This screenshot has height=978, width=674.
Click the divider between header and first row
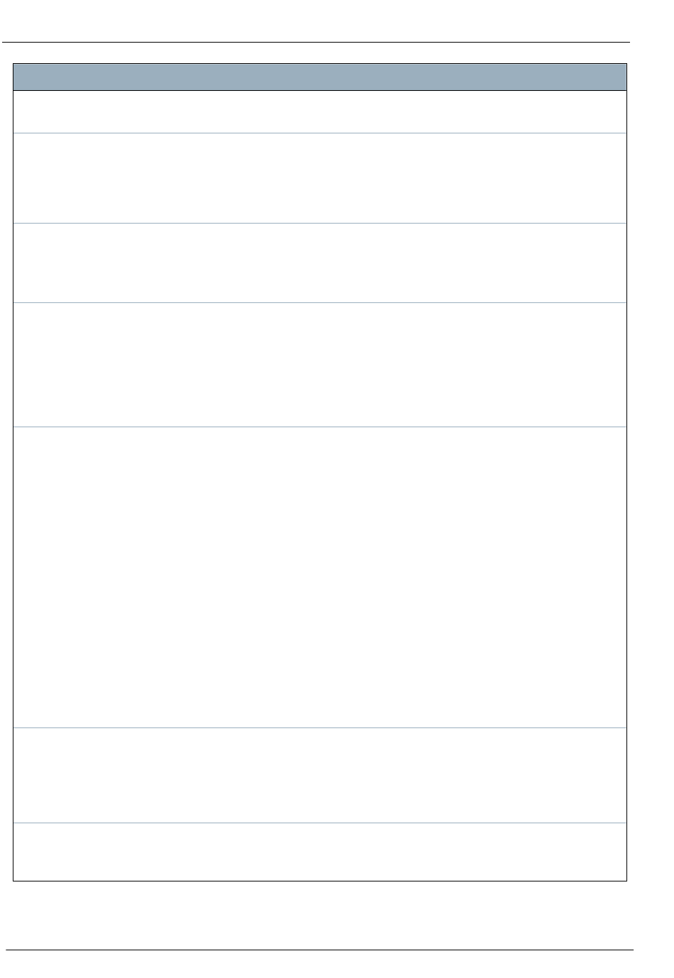(320, 90)
